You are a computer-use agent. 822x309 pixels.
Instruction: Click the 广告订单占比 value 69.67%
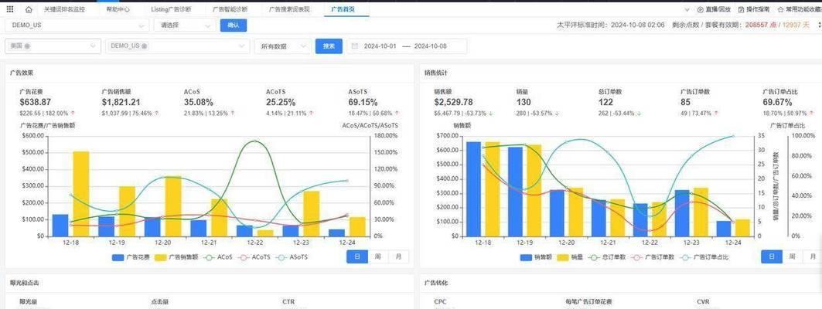777,102
